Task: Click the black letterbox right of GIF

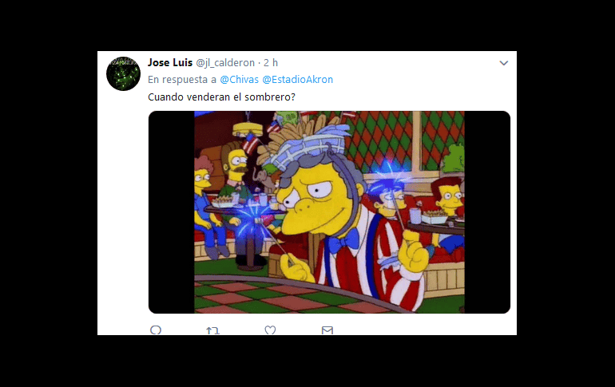Action: pos(487,212)
